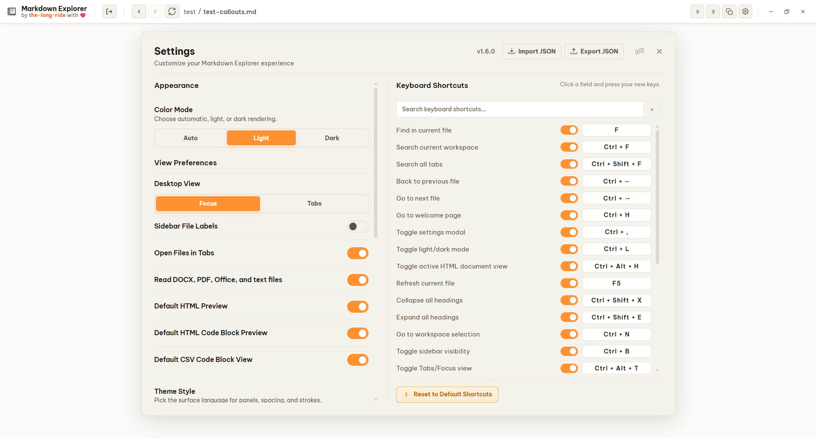Edit the F key field for Find
Viewport: 816px width, 438px height.
(617, 130)
